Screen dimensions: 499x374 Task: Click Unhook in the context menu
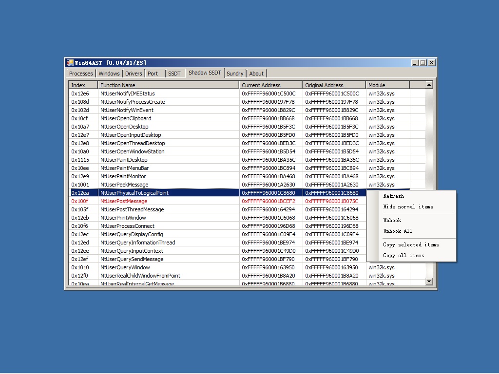click(x=392, y=220)
